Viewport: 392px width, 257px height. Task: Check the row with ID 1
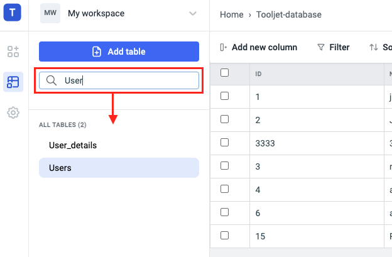(x=225, y=96)
